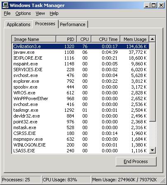
Task: Select the IEXPLORE.EXE process
Action: click(x=81, y=58)
